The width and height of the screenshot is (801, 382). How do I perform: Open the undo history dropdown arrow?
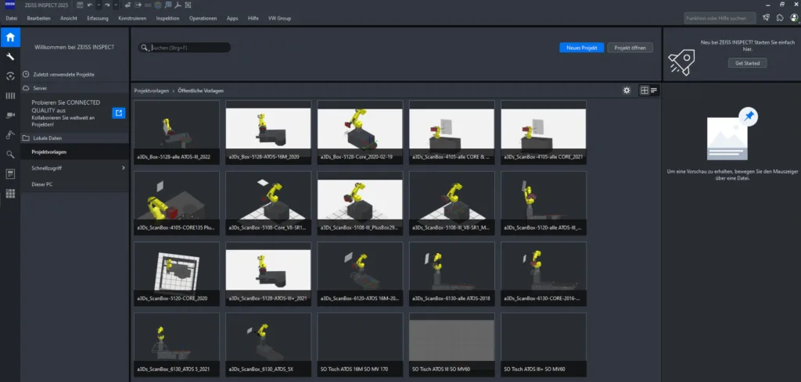[x=99, y=5]
